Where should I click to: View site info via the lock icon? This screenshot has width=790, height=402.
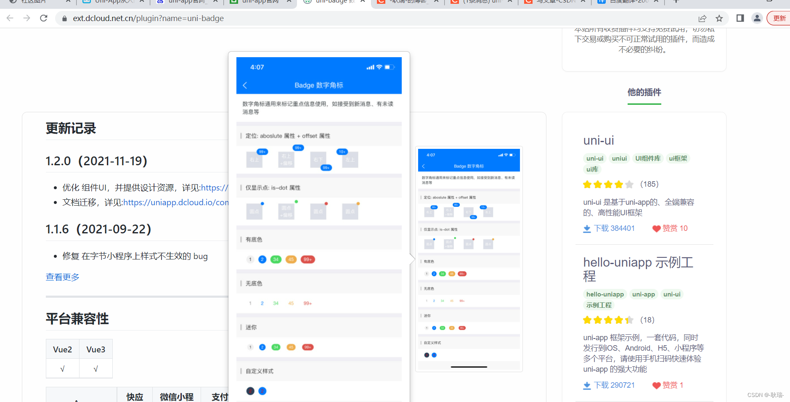click(x=64, y=19)
